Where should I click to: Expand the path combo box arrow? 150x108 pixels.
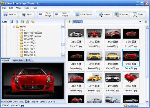tap(140, 22)
